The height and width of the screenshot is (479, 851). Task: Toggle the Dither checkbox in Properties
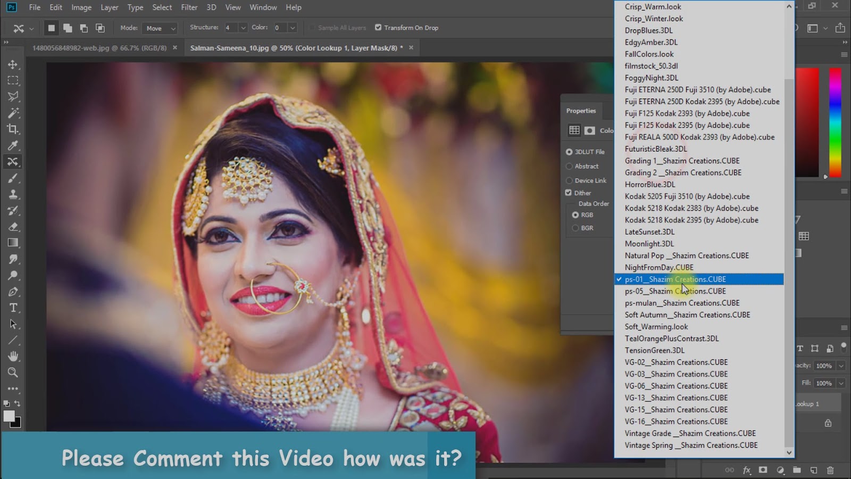click(x=569, y=193)
